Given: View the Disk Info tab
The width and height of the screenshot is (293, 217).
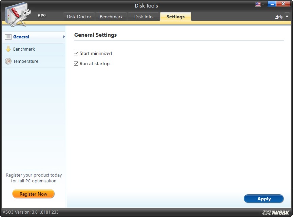Looking at the screenshot, I should click(x=143, y=16).
